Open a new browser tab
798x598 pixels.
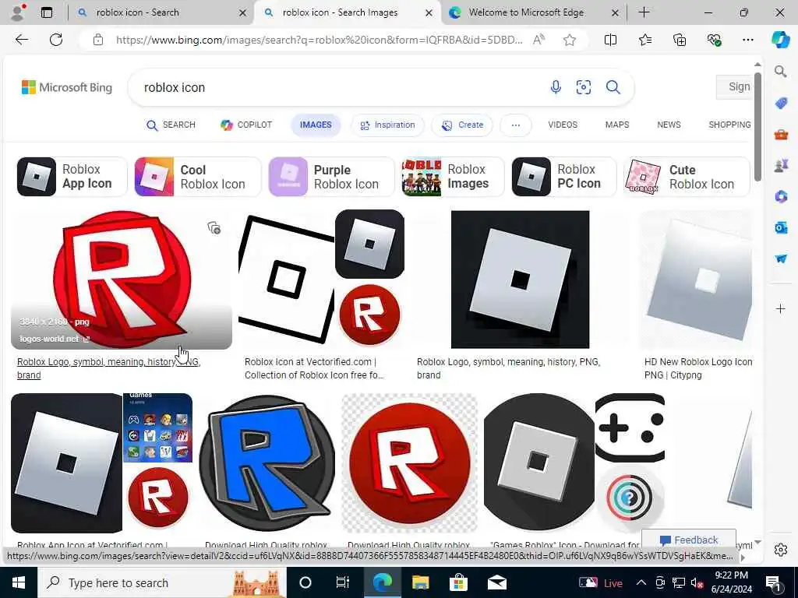coord(644,12)
